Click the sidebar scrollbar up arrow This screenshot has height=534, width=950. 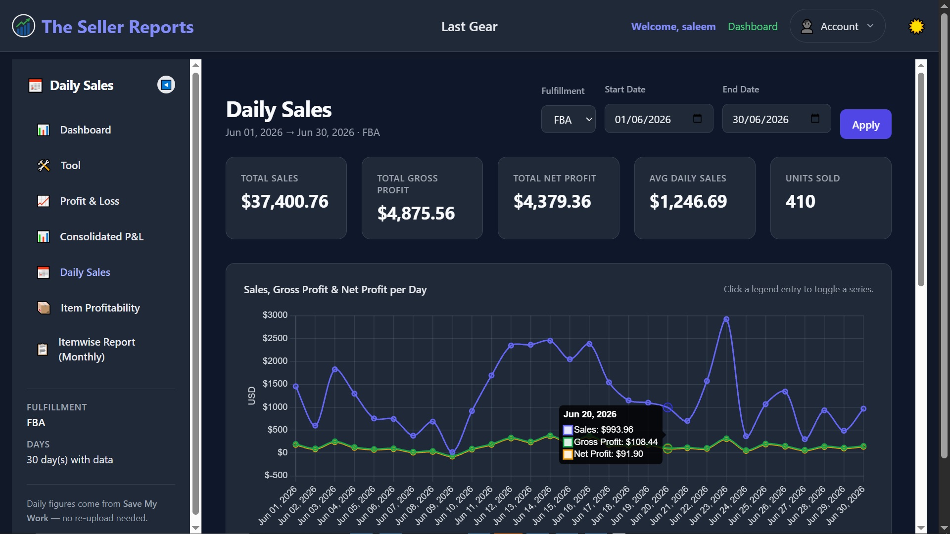point(195,65)
